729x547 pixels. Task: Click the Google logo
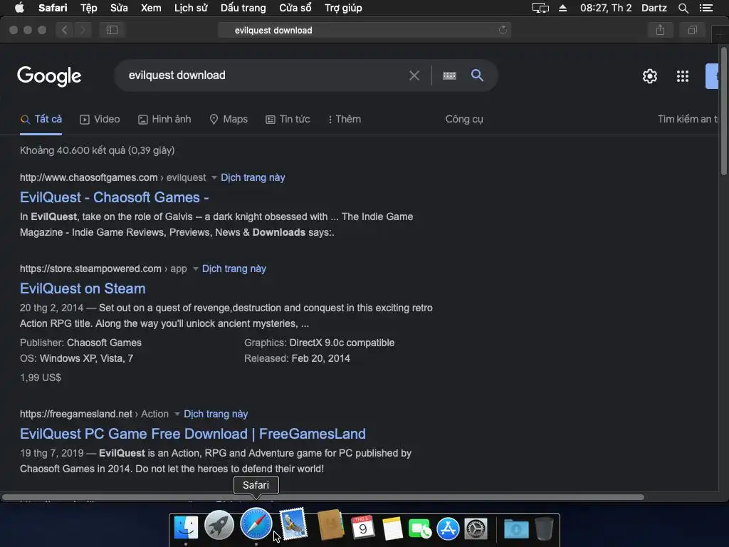[x=49, y=75]
